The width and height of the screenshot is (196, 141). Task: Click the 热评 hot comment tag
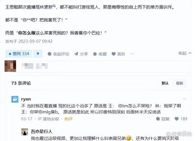click(x=68, y=119)
